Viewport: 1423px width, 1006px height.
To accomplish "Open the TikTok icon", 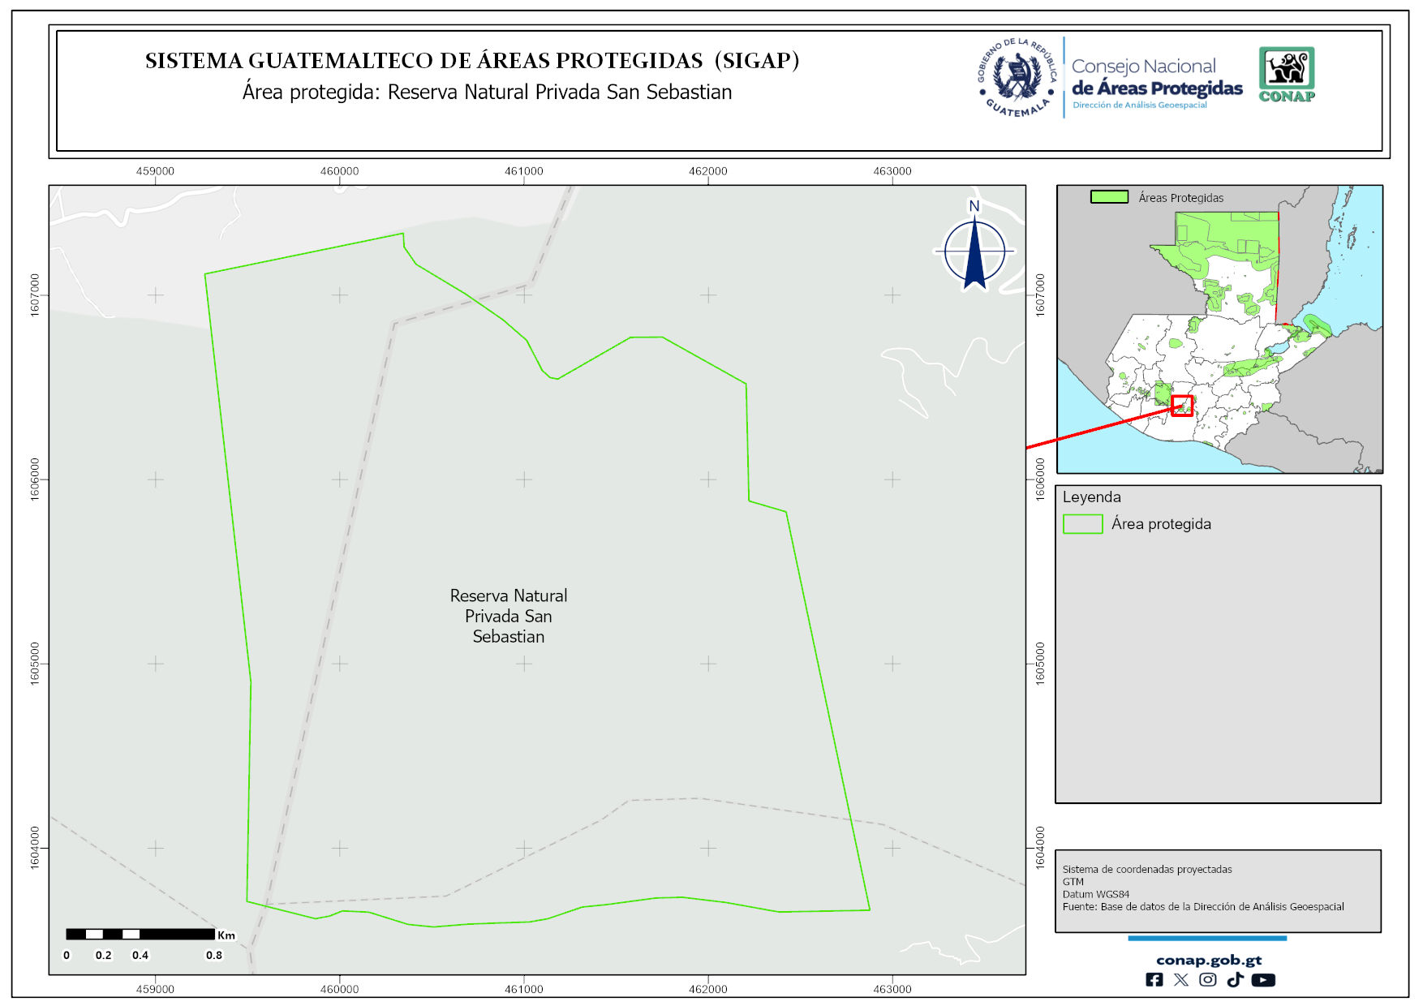I will click(x=1235, y=979).
